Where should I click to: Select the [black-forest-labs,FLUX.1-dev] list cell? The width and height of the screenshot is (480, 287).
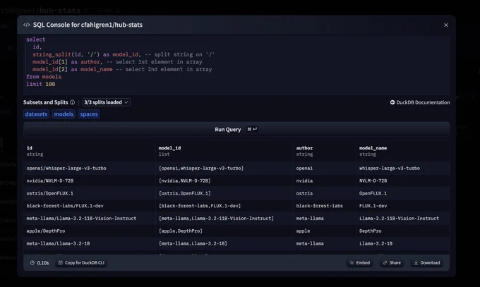tap(224, 206)
